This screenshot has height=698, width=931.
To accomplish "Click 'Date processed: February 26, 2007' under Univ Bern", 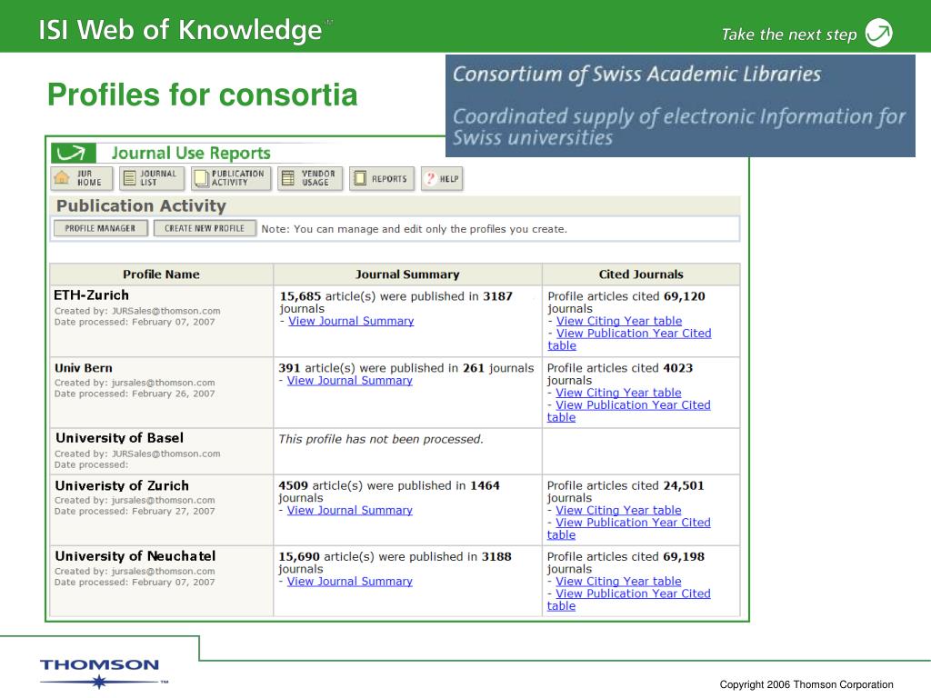I will [x=135, y=394].
